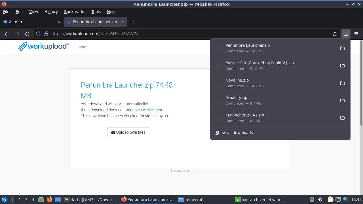Click the removable media eject tray icon
This screenshot has height=204, width=363.
coord(312,199)
